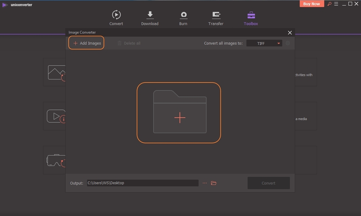Click the key registration icon
The height and width of the screenshot is (216, 361).
tap(329, 4)
